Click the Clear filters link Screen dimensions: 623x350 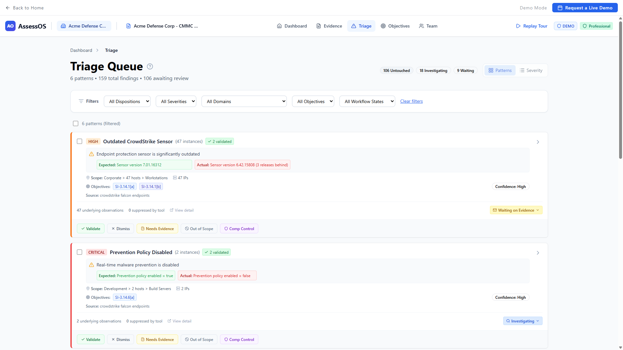pyautogui.click(x=411, y=101)
